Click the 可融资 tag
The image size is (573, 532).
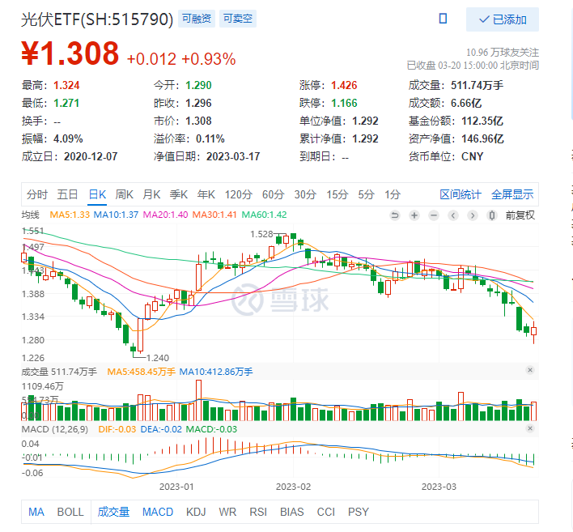tap(197, 19)
